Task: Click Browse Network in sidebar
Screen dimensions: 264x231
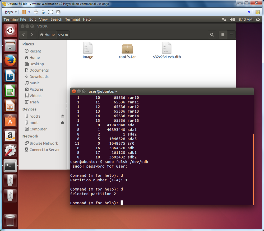Action: click(41, 143)
